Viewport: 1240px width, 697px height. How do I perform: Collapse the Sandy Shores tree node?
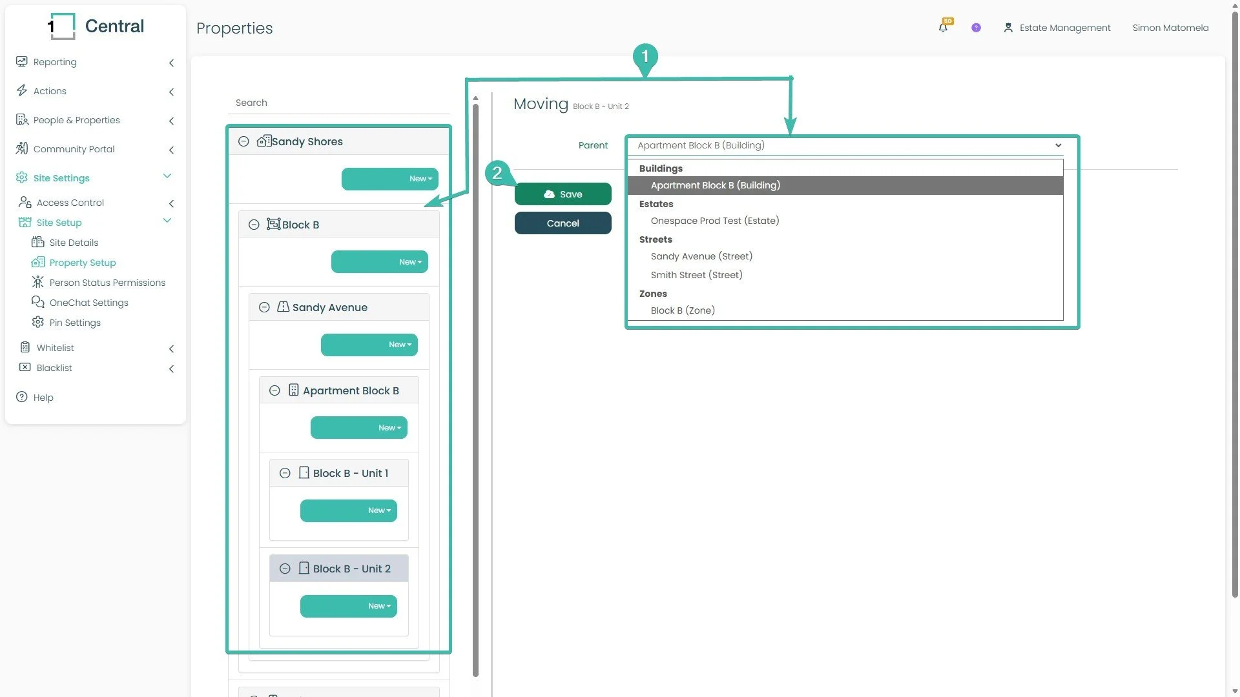[243, 141]
